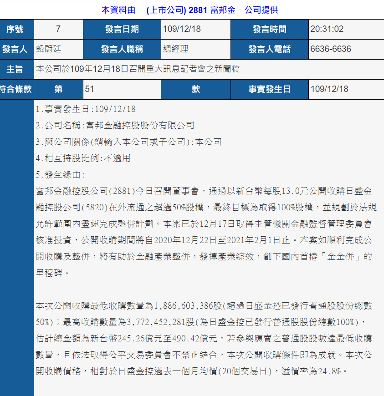Click the '符合條款' header cell
The height and width of the screenshot is (396, 384).
17,89
